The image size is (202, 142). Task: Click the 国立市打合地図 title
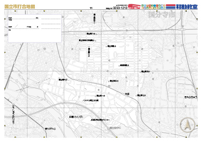tap(20, 7)
